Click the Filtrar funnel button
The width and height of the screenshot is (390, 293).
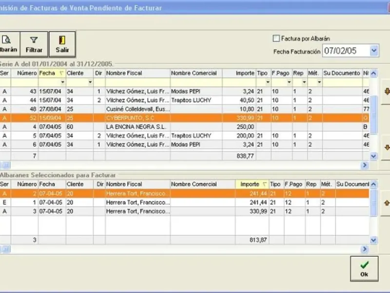34,44
